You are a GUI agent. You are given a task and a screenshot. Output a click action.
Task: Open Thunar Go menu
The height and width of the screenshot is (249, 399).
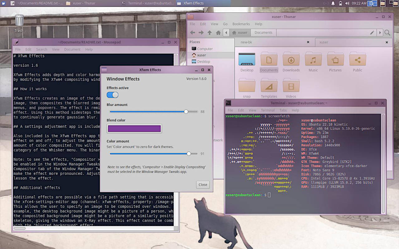click(225, 24)
